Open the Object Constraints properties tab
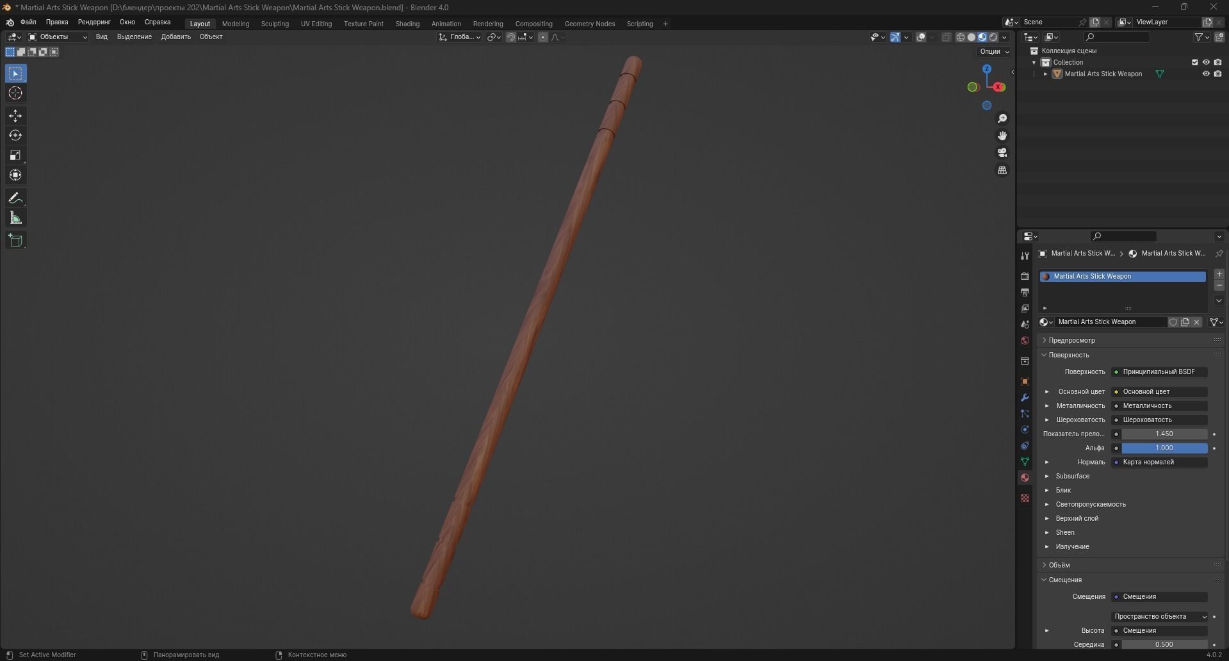Image resolution: width=1229 pixels, height=661 pixels. (1025, 445)
